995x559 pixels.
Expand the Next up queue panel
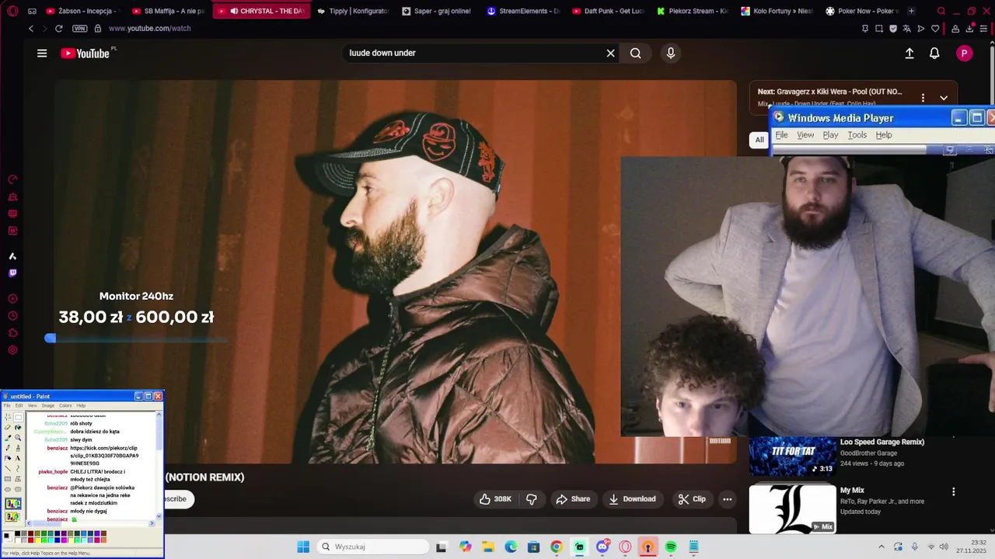944,98
